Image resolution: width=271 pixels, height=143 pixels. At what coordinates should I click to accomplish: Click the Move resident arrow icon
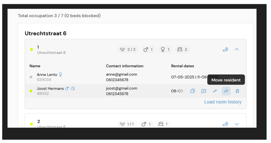tap(226, 91)
